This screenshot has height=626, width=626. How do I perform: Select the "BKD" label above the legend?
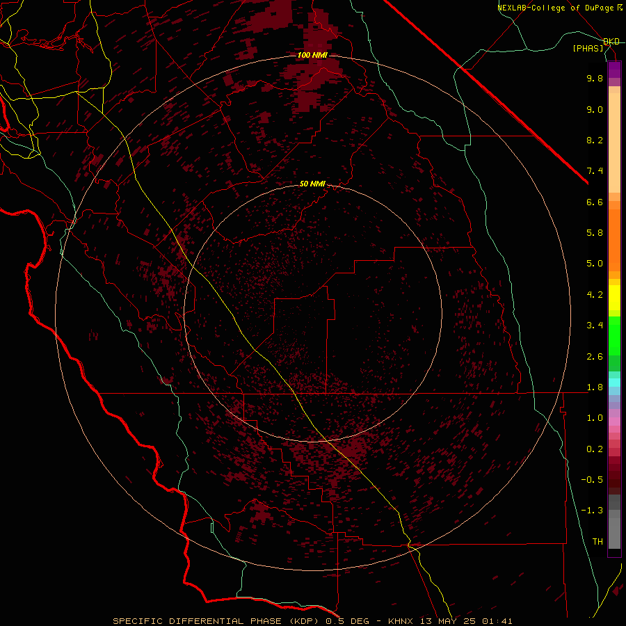coord(611,42)
